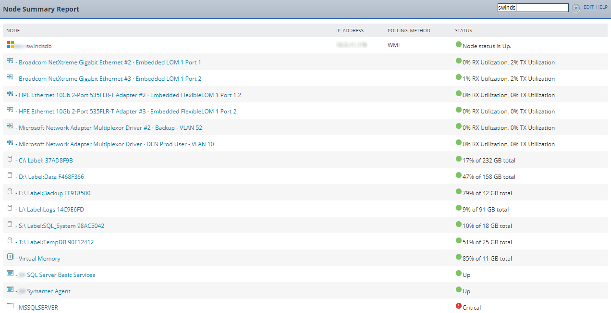Click the 51% of 25 GB total status

pos(487,242)
